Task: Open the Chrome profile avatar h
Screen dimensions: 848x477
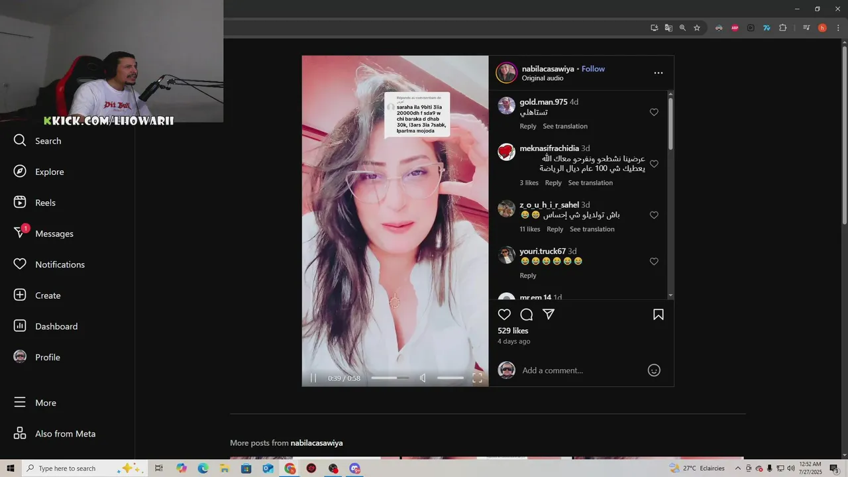Action: (x=822, y=28)
